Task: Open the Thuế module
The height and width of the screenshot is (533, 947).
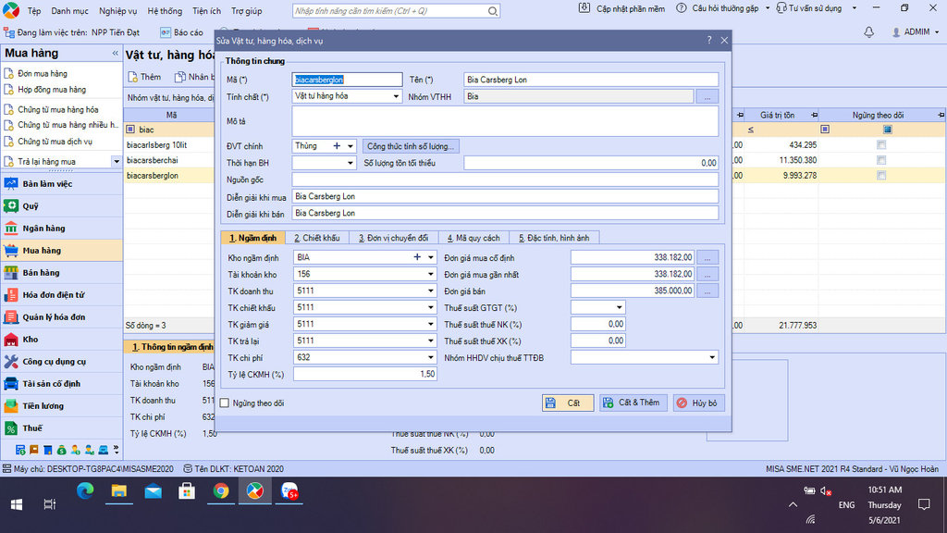Action: (x=61, y=428)
